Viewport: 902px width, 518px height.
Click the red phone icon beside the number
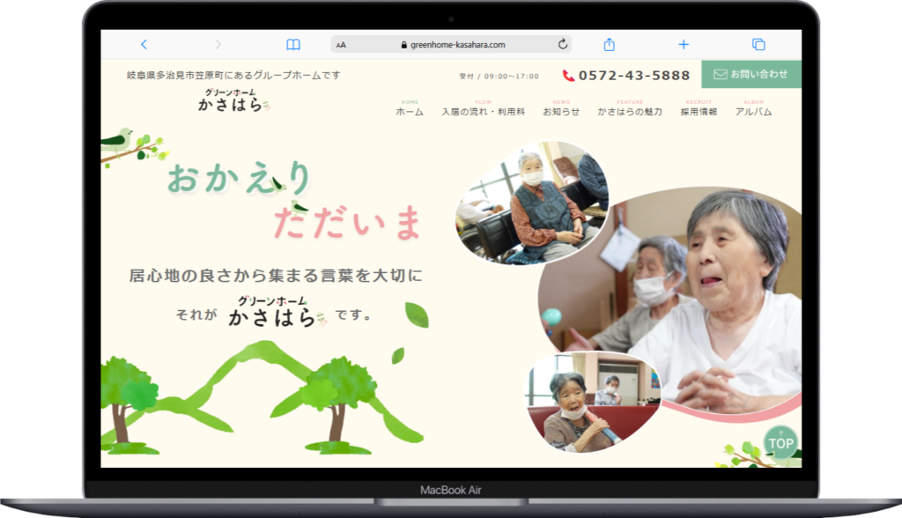point(568,76)
